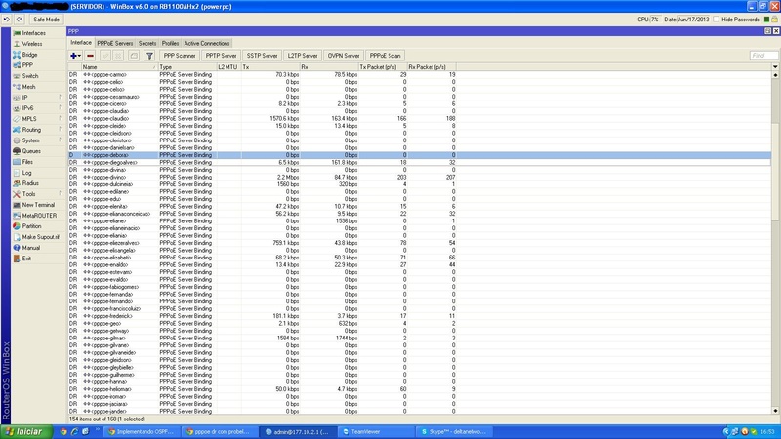Switch to the Interface tab
The image size is (781, 439).
(x=81, y=43)
